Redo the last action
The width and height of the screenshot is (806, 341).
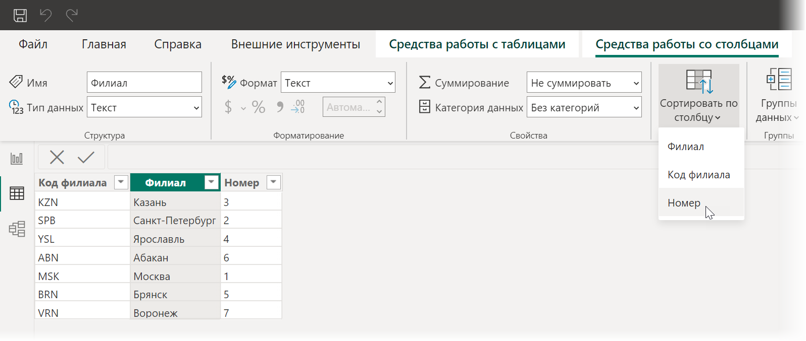(72, 15)
